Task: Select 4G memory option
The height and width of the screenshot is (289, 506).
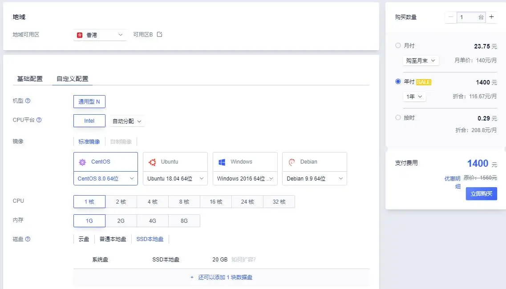Action: [x=153, y=221]
